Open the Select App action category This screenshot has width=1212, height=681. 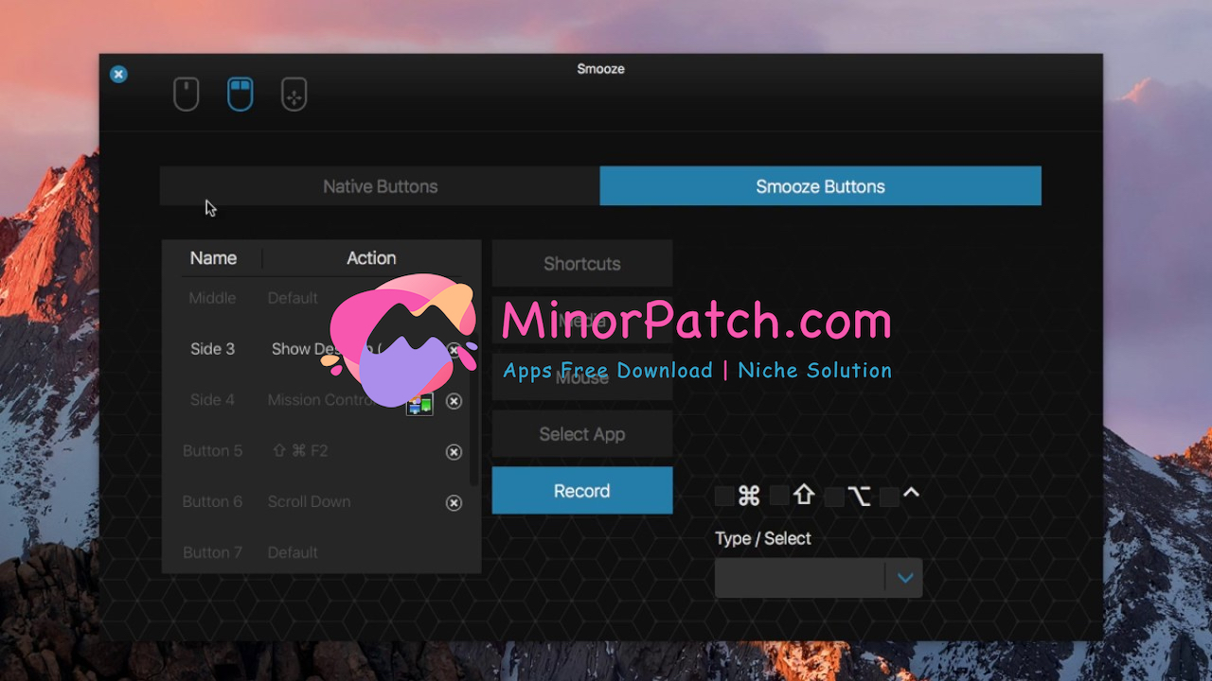582,434
